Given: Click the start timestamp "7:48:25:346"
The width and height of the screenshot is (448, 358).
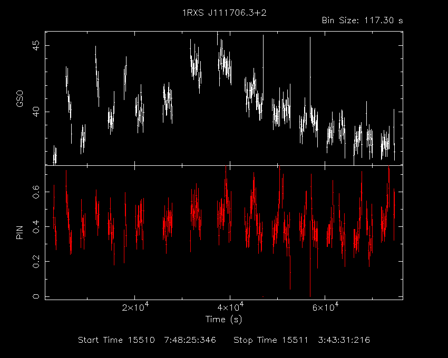Looking at the screenshot, I should tap(190, 340).
